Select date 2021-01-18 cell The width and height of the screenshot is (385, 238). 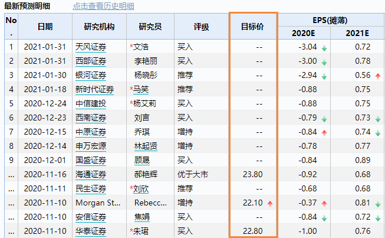pyautogui.click(x=45, y=90)
